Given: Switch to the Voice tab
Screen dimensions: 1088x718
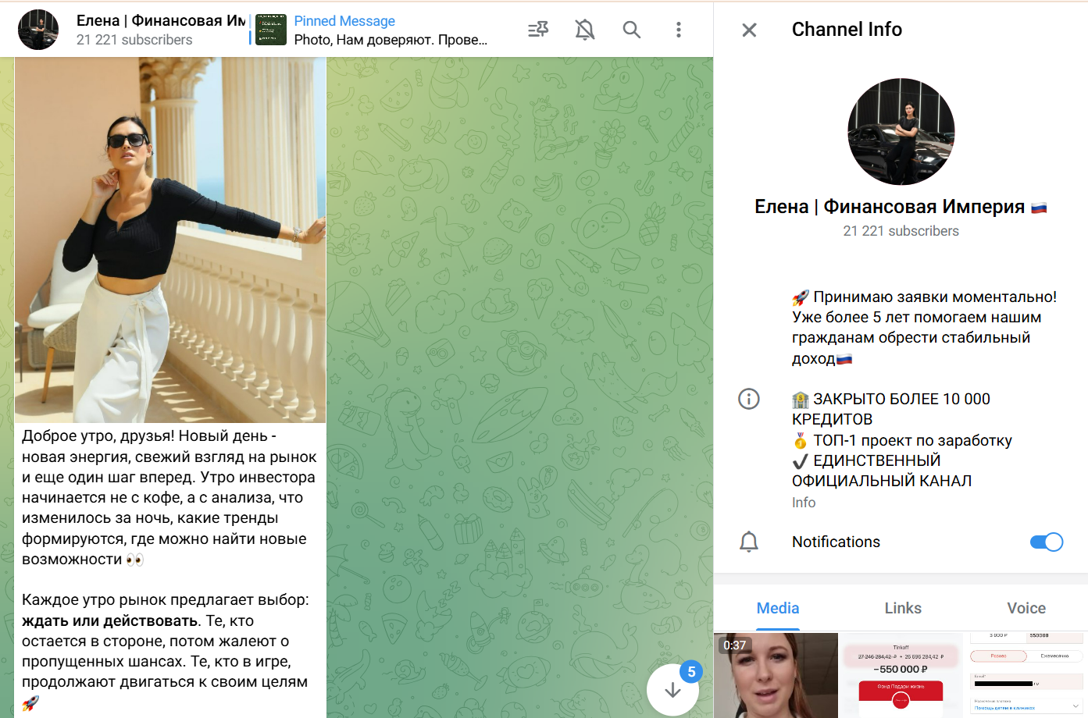Looking at the screenshot, I should 1026,608.
